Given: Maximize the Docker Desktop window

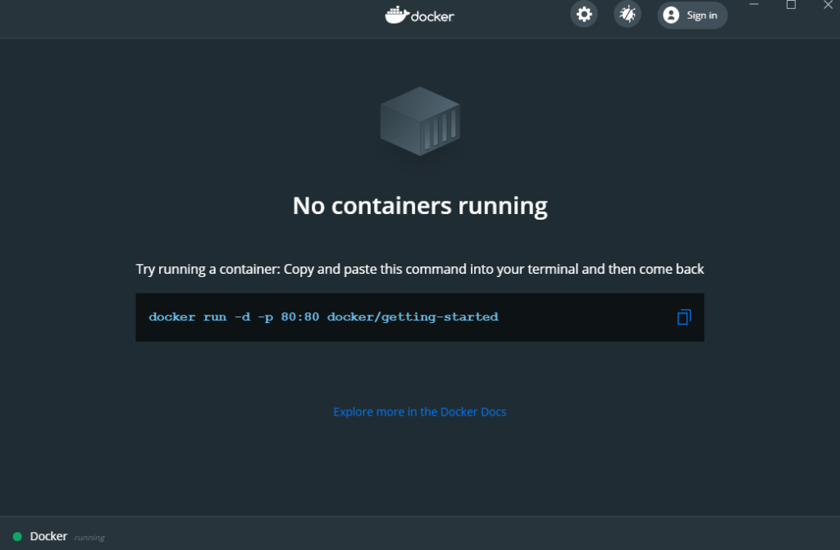Looking at the screenshot, I should (x=791, y=5).
